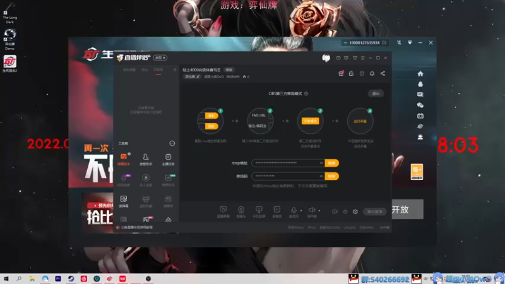The image size is (505, 284).
Task: Open the notification bell in header
Action: point(372,73)
